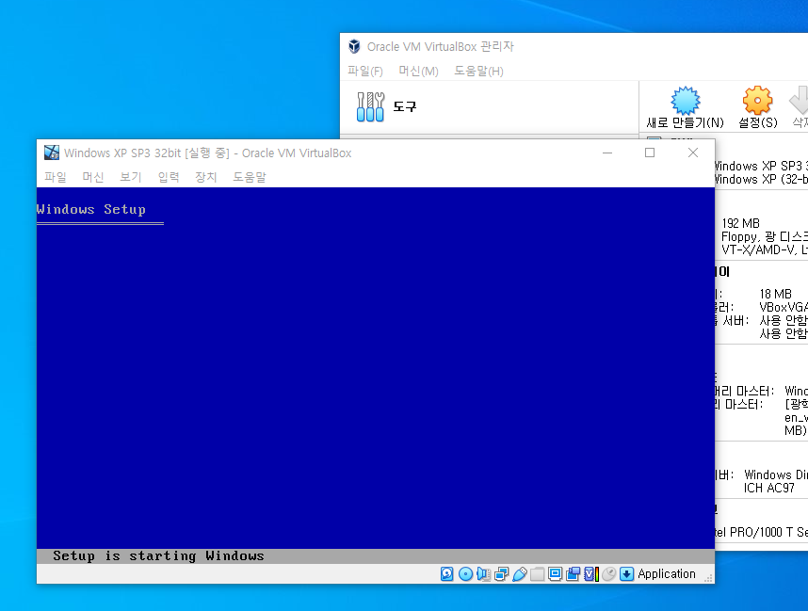808x611 pixels.
Task: Minimize the Windows XP VM window
Action: (607, 153)
